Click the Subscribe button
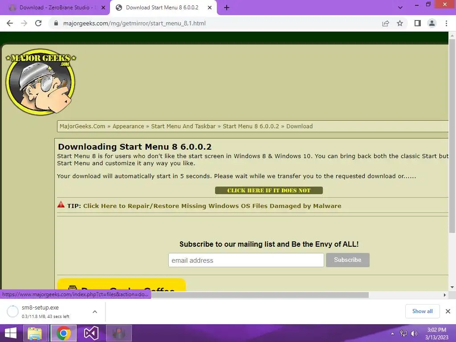This screenshot has width=456, height=342. (347, 260)
